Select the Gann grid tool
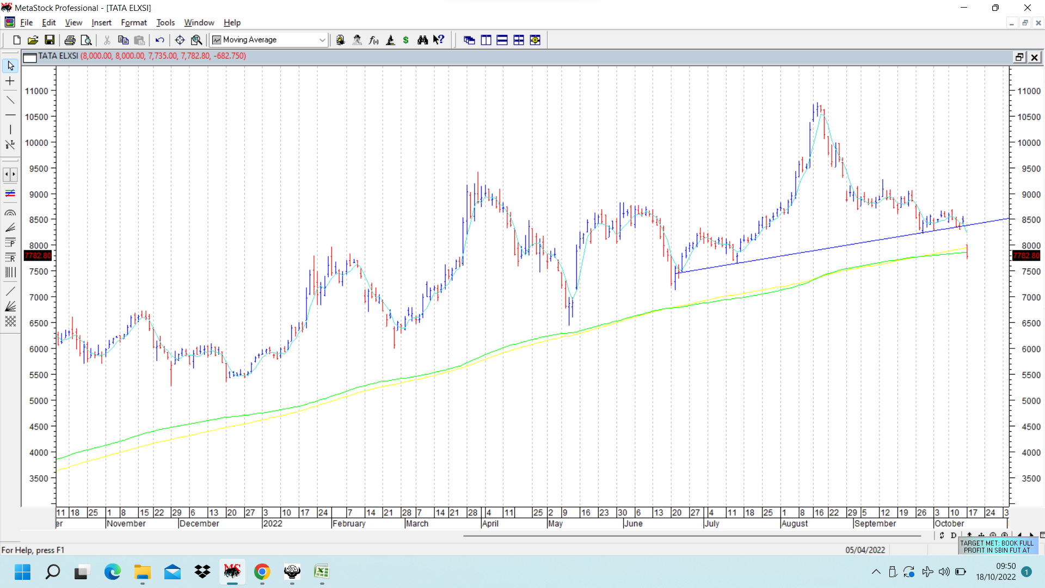 (x=10, y=321)
